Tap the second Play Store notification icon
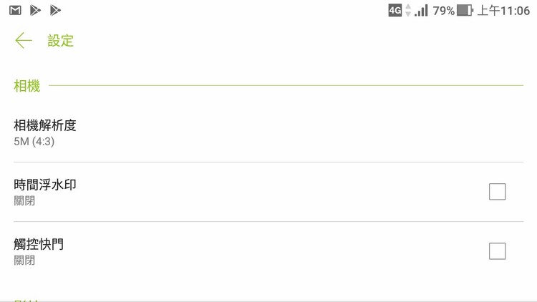The height and width of the screenshot is (302, 537). [x=55, y=10]
